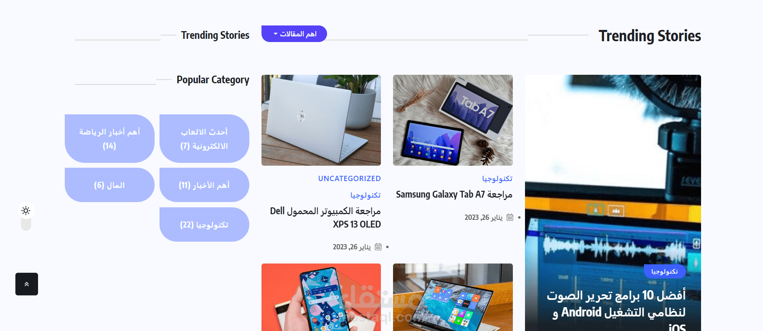
Task: Click the calendar icon under Dell XPS article
Action: click(x=378, y=247)
